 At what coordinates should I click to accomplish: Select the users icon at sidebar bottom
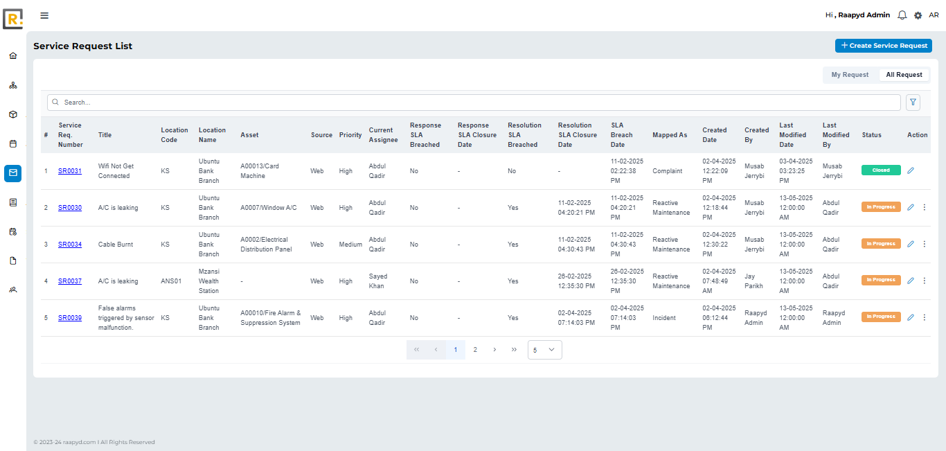pos(12,290)
